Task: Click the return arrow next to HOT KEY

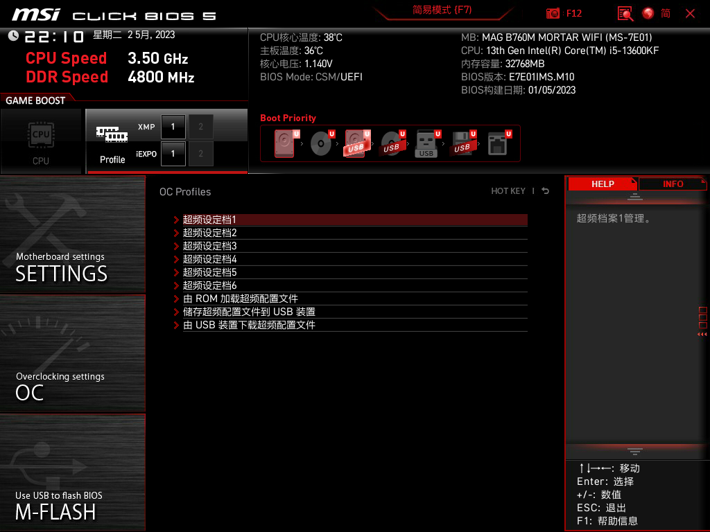Action: 545,190
